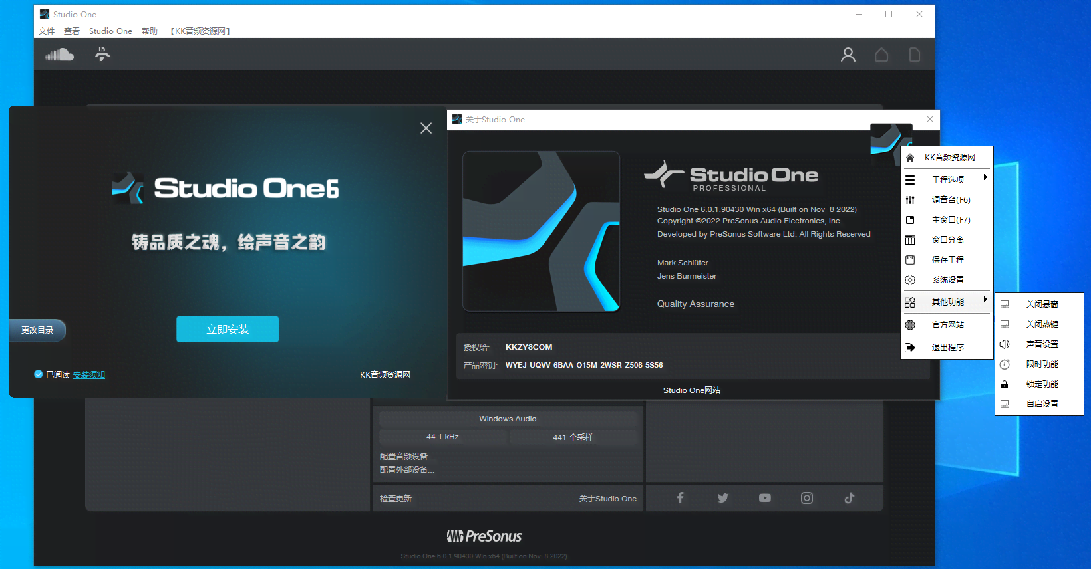Open the Facebook social icon
This screenshot has height=569, width=1091.
(680, 498)
